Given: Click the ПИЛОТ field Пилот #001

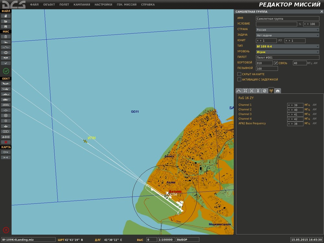Looking at the screenshot, I should [287, 57].
